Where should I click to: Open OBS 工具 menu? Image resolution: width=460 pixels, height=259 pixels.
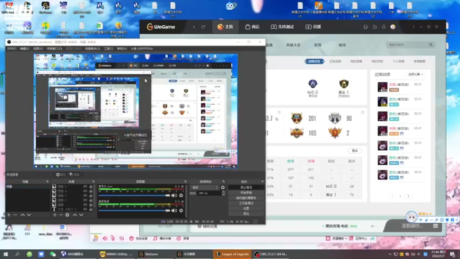pos(108,48)
